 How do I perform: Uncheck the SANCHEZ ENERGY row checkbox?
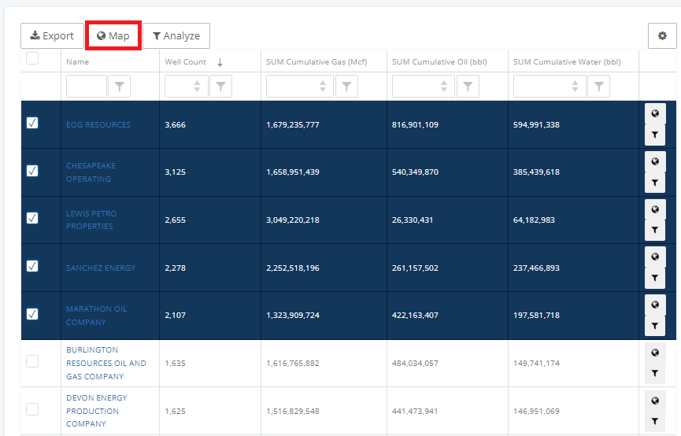(32, 266)
